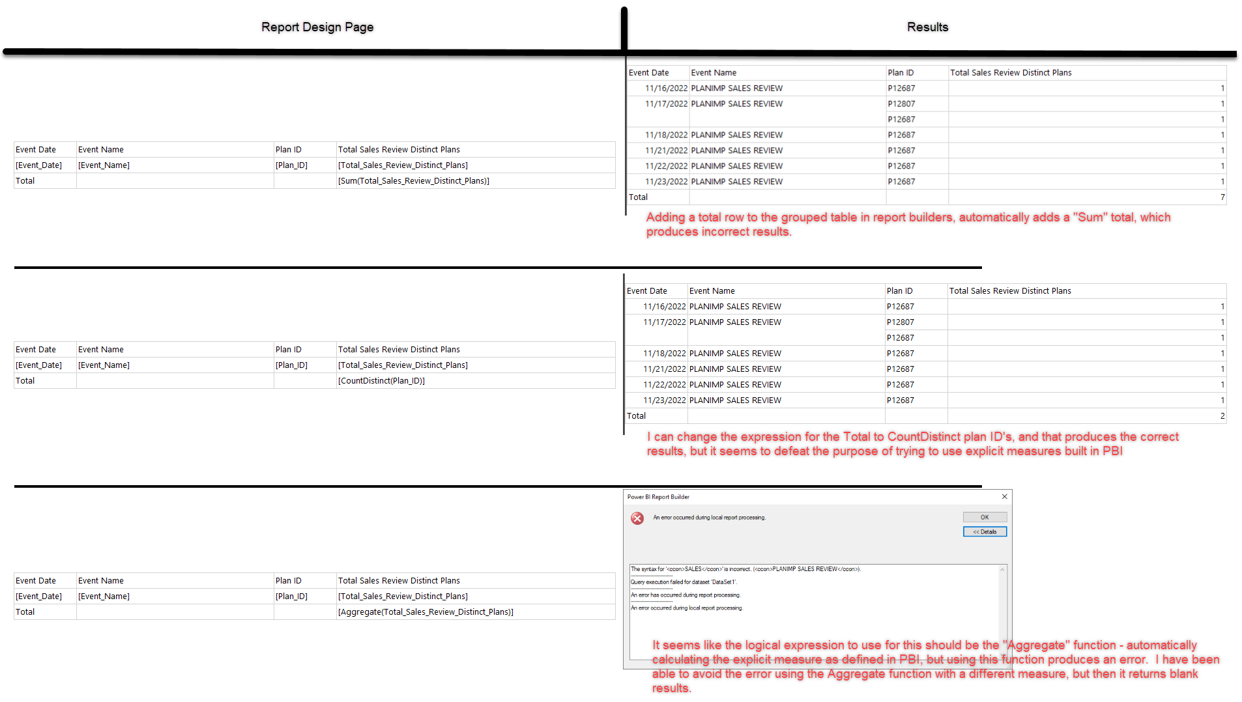Viewport: 1242px width, 702px height.
Task: Select the [CountDistinct(Plan_ID)] expression cell
Action: pyautogui.click(x=382, y=380)
